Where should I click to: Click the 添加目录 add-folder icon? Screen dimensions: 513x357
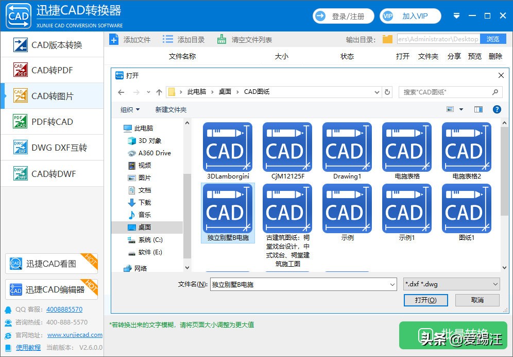coord(167,39)
